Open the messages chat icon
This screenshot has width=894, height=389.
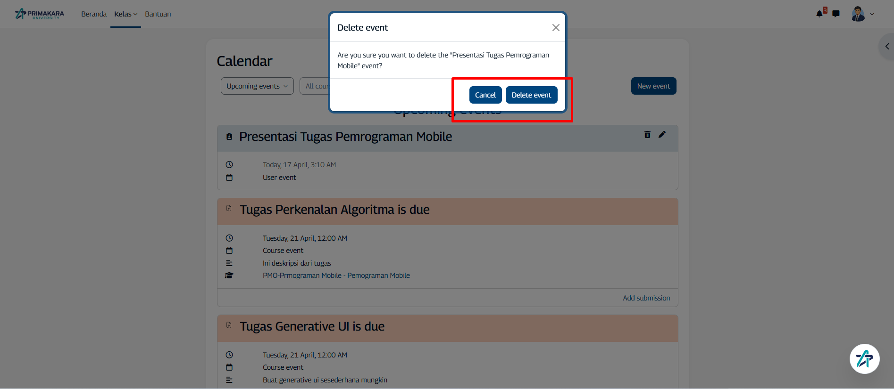836,14
